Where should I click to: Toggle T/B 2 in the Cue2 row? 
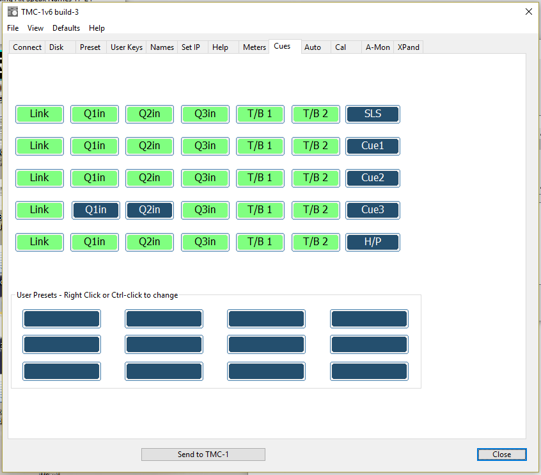coord(316,178)
